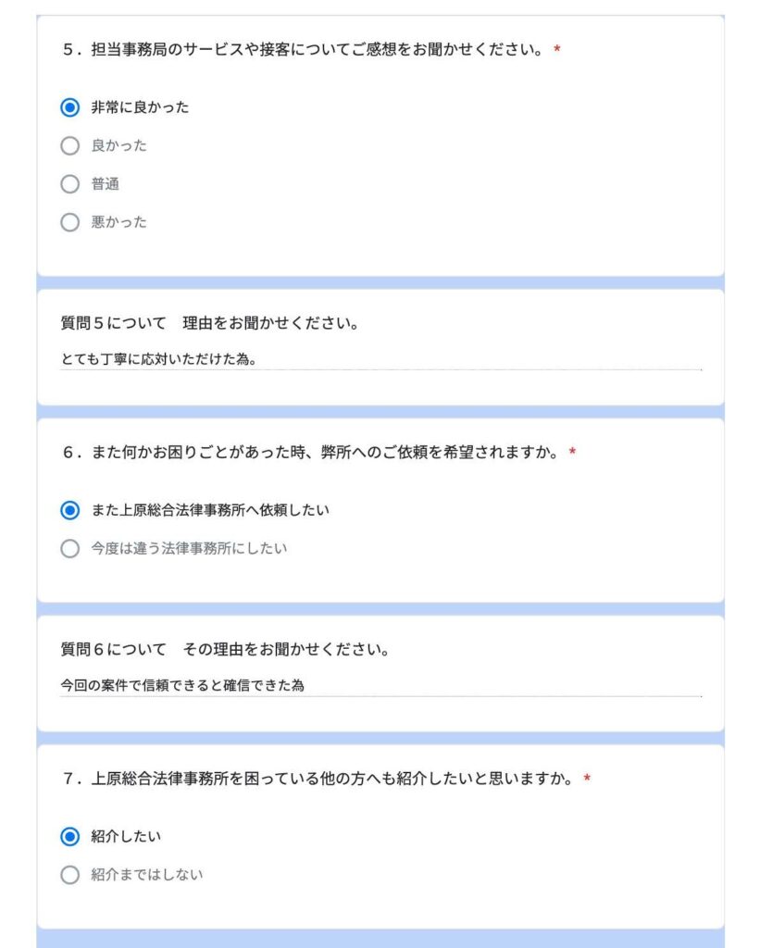Choose the 良かった option
This screenshot has height=948, width=760.
click(69, 146)
